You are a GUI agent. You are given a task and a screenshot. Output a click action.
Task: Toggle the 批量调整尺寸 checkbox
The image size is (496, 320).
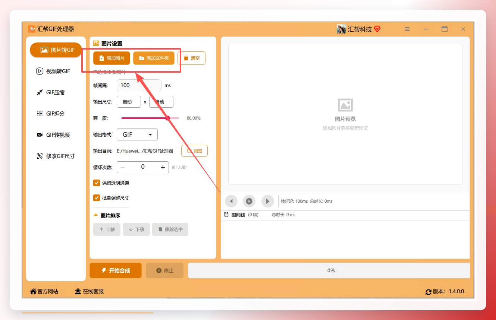[x=97, y=198]
